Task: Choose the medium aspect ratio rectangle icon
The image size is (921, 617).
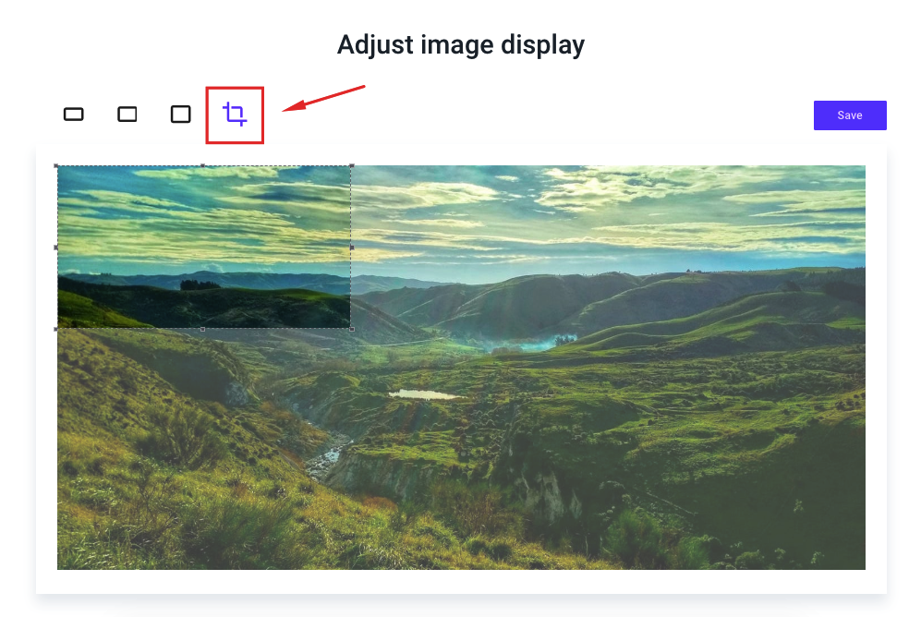Action: tap(127, 114)
